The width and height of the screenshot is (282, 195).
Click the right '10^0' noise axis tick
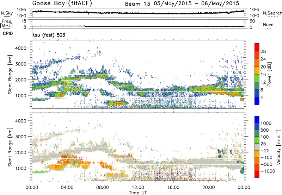click(x=255, y=16)
